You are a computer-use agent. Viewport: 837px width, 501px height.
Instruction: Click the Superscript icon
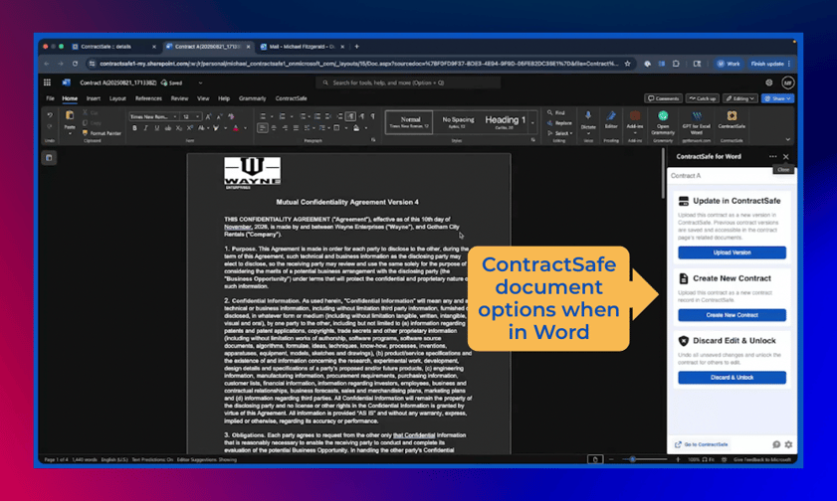(189, 128)
